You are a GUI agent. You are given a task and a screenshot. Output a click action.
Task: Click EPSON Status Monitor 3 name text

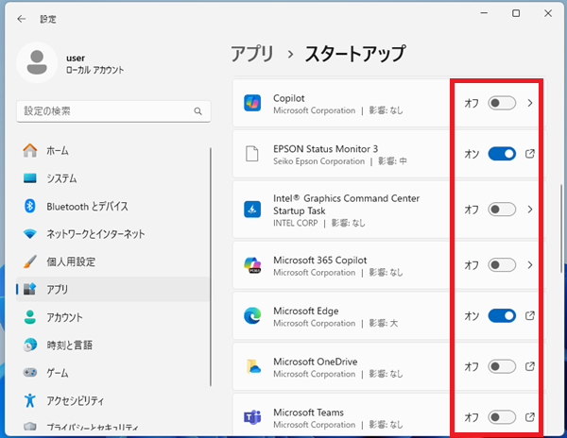coord(325,149)
